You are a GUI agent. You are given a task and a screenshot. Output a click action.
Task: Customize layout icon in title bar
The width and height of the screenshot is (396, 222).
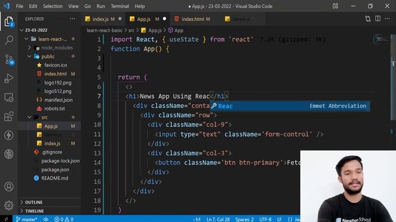(335, 6)
